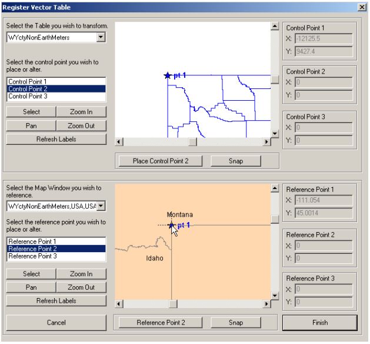Click the Reference Point 3 Y field
Image resolution: width=370 pixels, height=344 pixels.
[x=324, y=302]
